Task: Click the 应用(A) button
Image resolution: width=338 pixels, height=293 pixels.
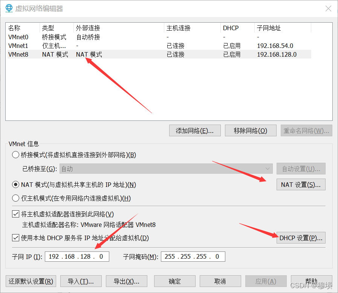Action: 266,281
